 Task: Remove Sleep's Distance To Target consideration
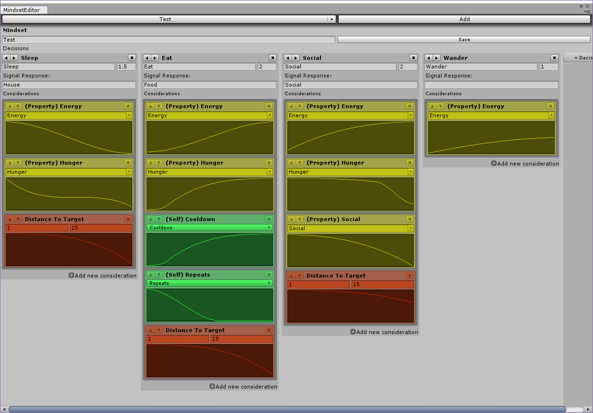tap(128, 219)
